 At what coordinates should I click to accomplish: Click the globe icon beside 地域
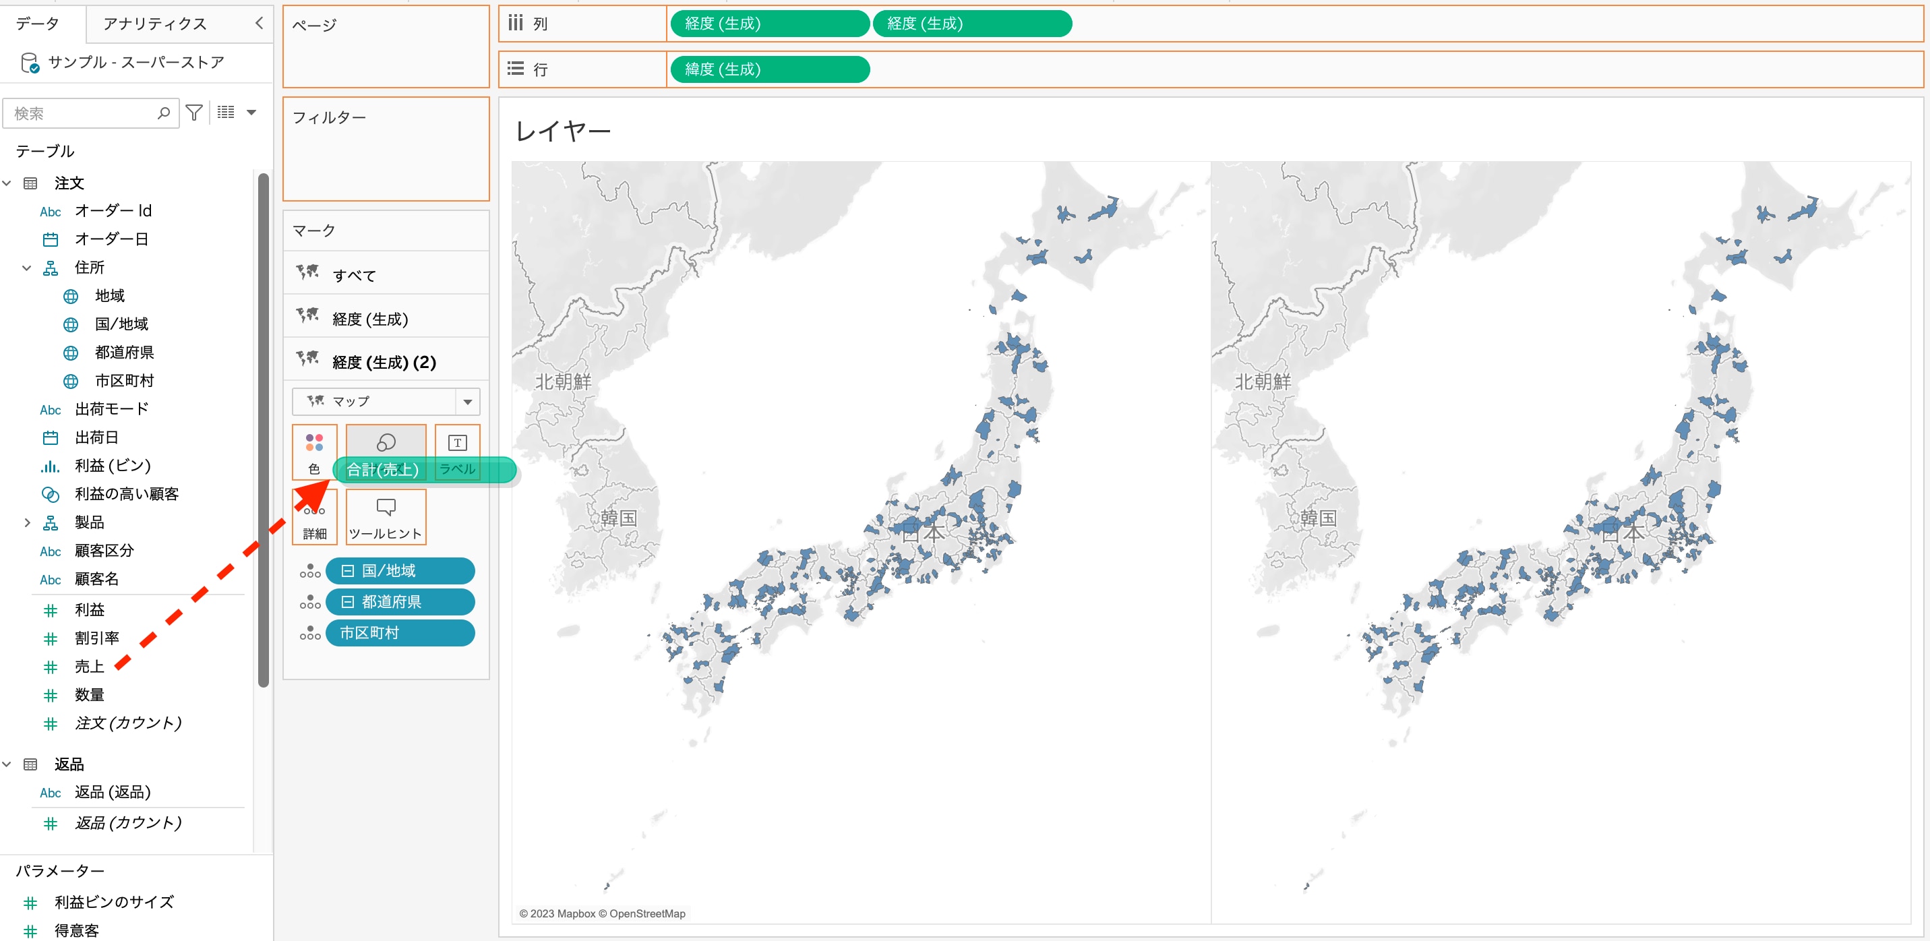(x=70, y=297)
